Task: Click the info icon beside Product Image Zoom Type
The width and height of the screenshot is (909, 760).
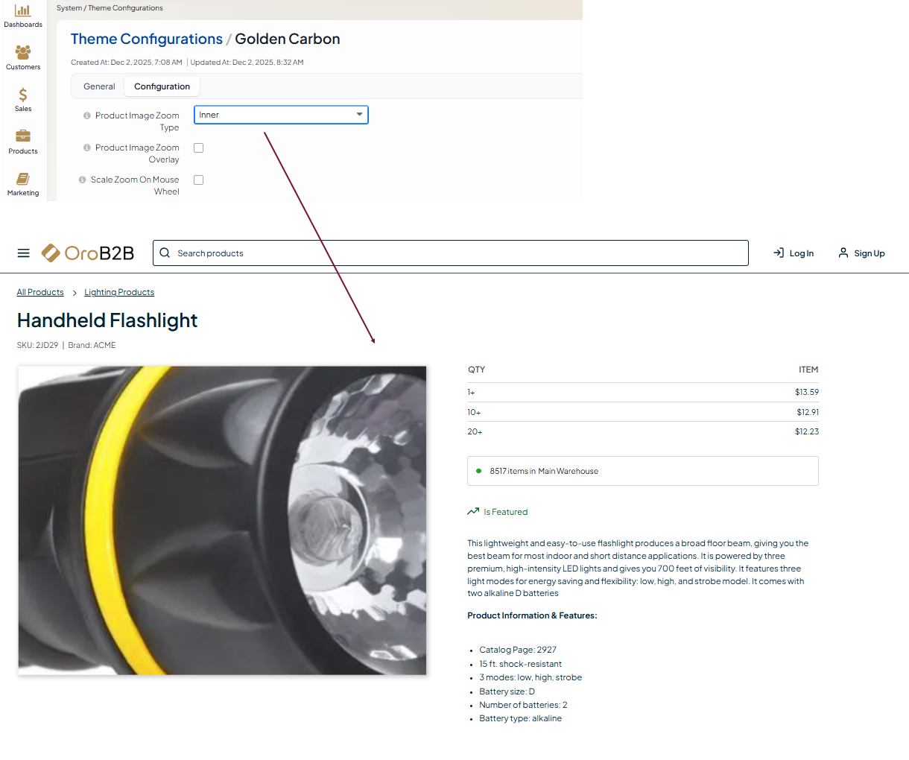Action: [x=87, y=115]
